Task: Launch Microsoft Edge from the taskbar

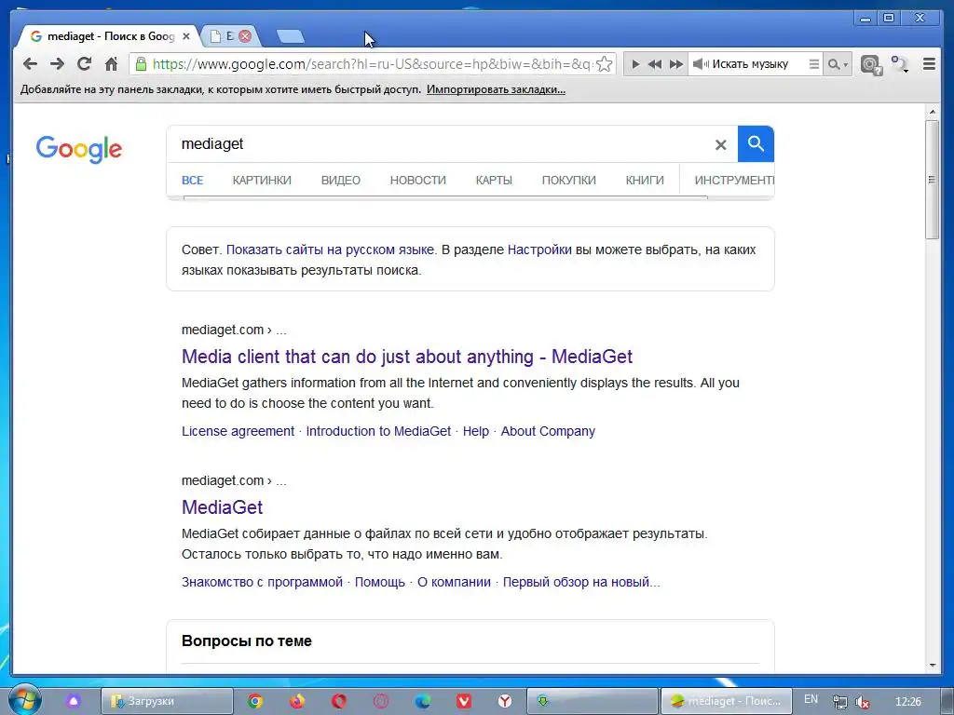Action: pos(422,702)
